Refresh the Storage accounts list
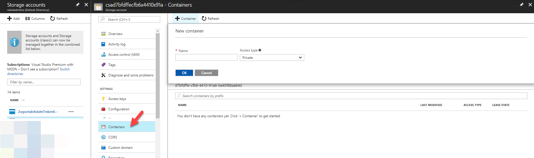The height and width of the screenshot is (158, 534). click(59, 19)
